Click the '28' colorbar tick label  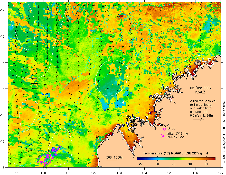pyautogui.click(x=157, y=164)
